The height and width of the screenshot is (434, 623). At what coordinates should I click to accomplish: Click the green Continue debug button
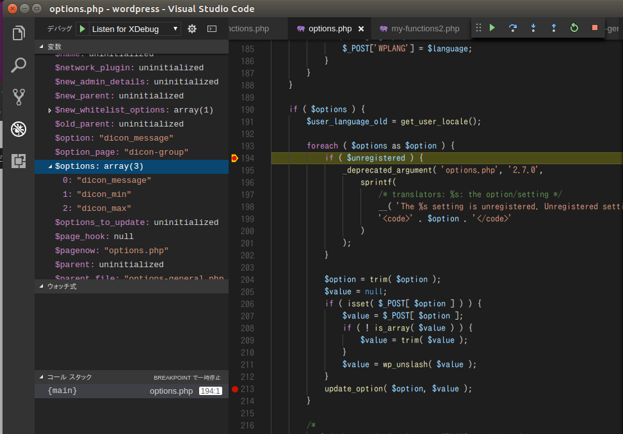click(x=492, y=28)
